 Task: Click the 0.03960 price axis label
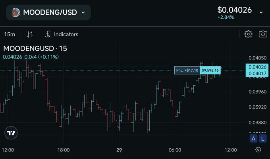[257, 92]
